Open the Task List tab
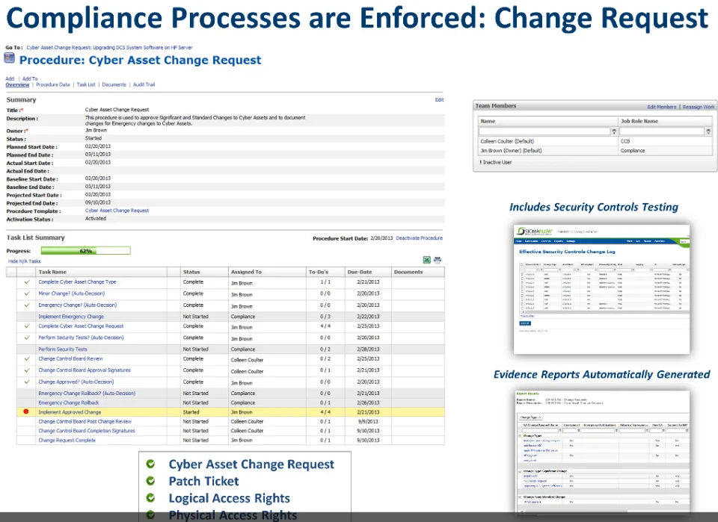The width and height of the screenshot is (718, 522). pyautogui.click(x=86, y=84)
